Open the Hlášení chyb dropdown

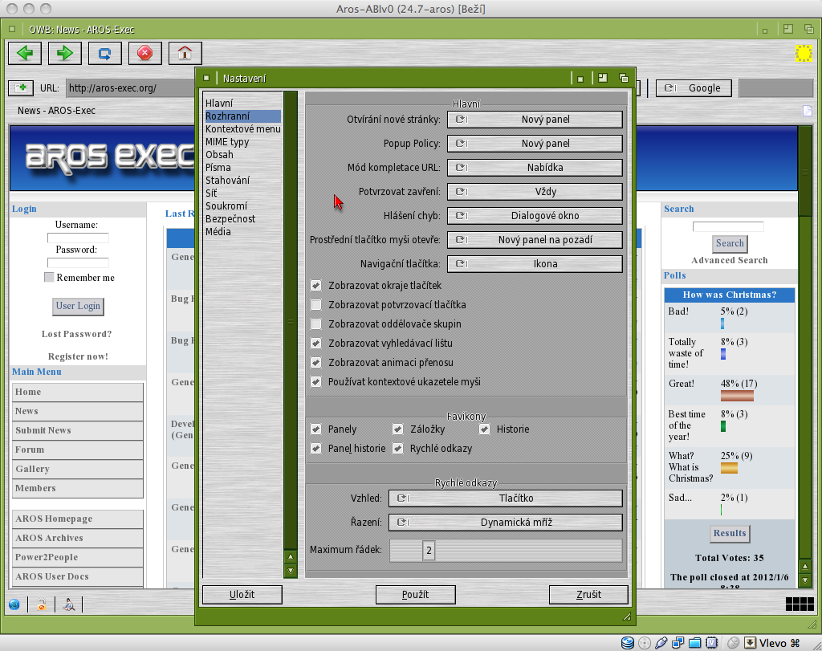click(535, 216)
